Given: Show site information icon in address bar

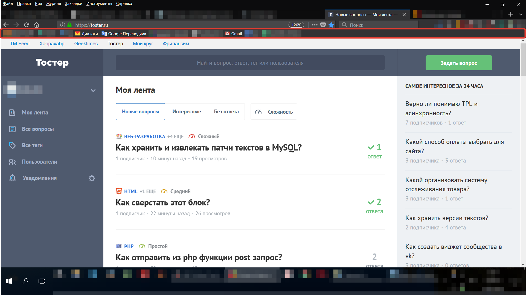Looking at the screenshot, I should (63, 25).
